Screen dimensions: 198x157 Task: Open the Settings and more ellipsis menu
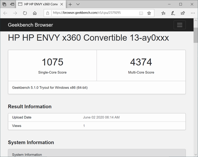tap(193, 13)
